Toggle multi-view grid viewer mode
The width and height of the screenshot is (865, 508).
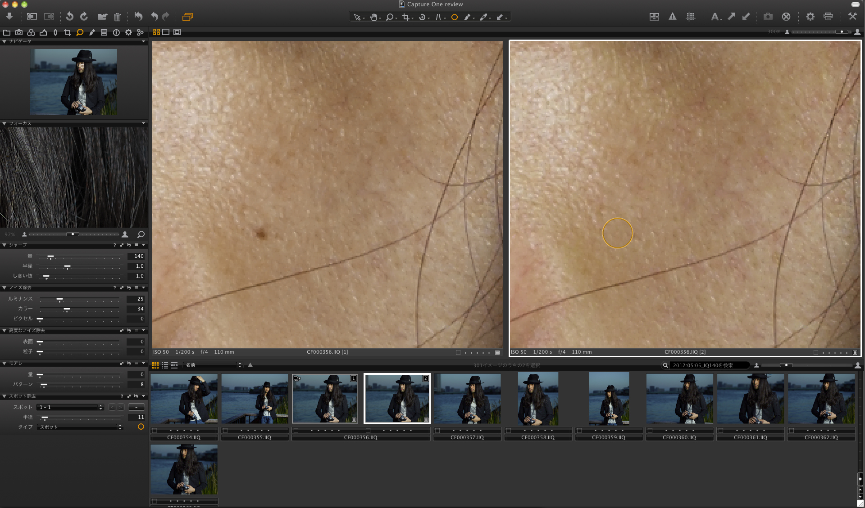pyautogui.click(x=156, y=32)
